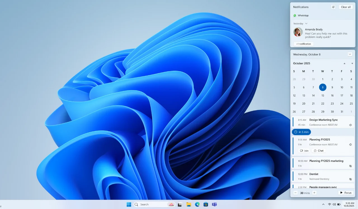Start a Focus session
The image size is (358, 209).
(x=346, y=193)
